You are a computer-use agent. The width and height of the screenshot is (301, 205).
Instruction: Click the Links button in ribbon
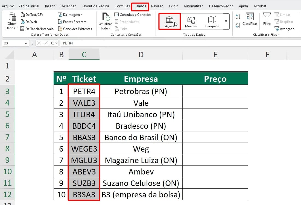tap(121, 29)
